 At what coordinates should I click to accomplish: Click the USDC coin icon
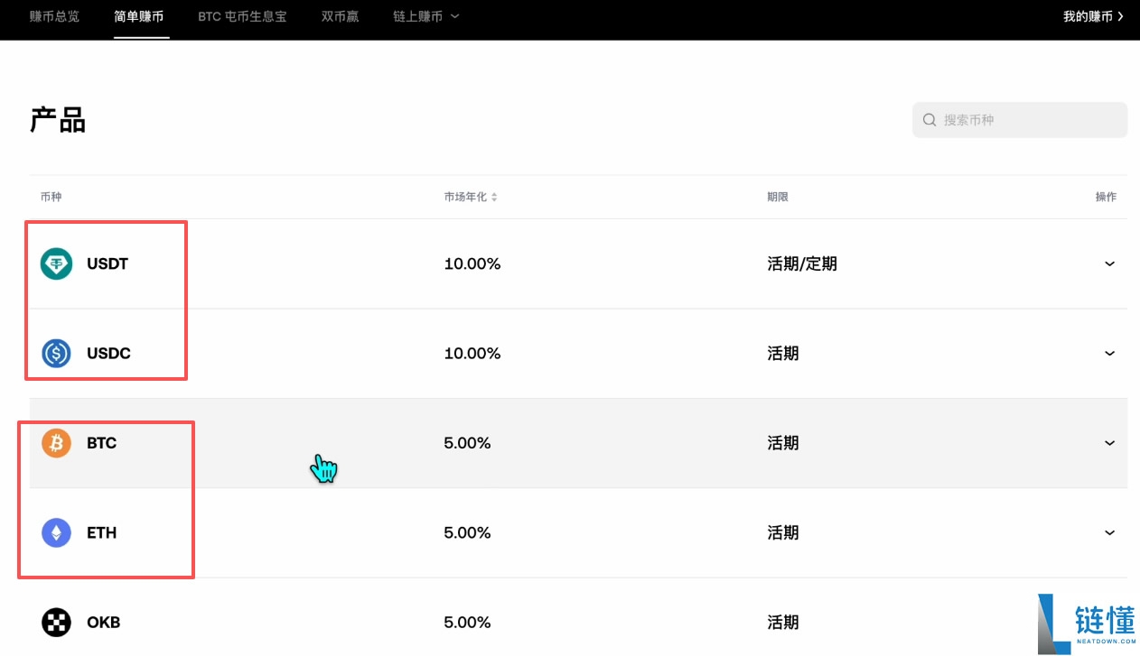pyautogui.click(x=56, y=353)
